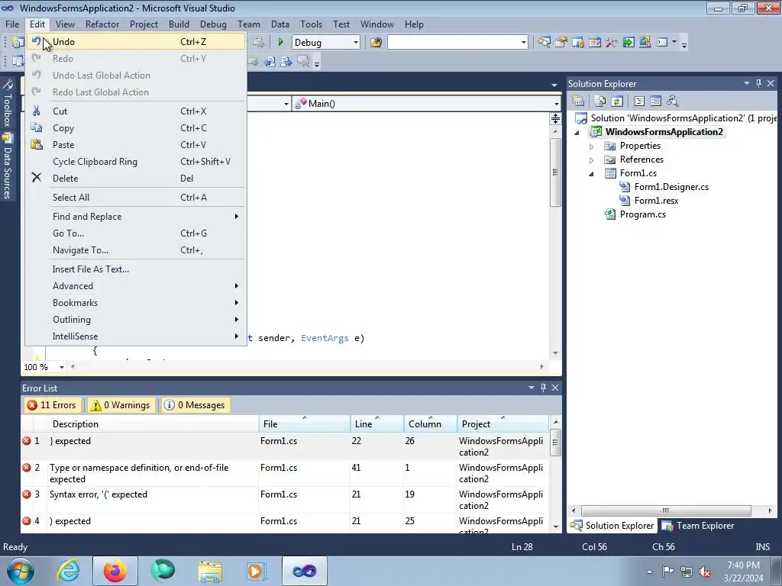Choose Navigate To... entry
This screenshot has width=782, height=586.
point(136,250)
